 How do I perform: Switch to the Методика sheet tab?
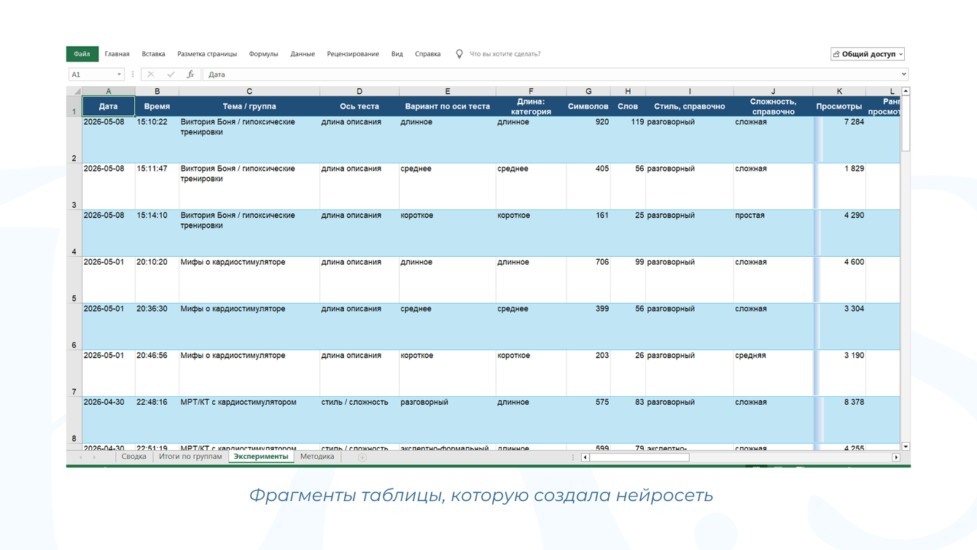317,457
